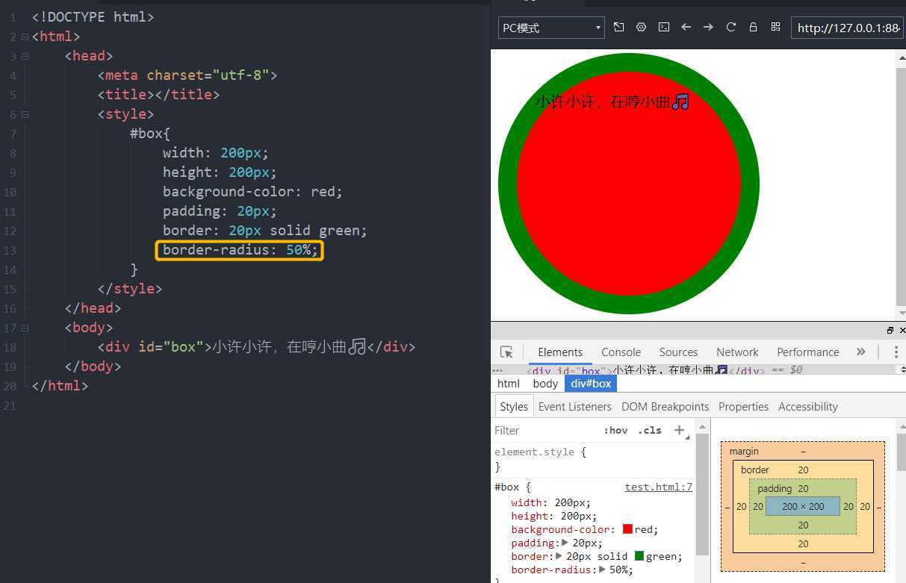Open the DevTools three-dot customize menu
906x583 pixels.
coord(896,352)
